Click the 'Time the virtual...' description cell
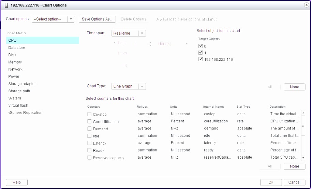 (284, 114)
